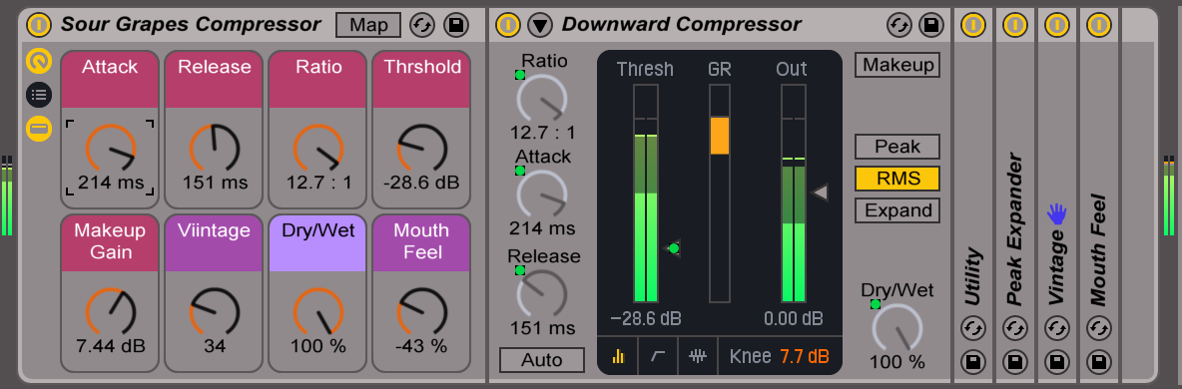Save the Sour Grapes Compressor preset
The width and height of the screenshot is (1182, 389).
(454, 25)
